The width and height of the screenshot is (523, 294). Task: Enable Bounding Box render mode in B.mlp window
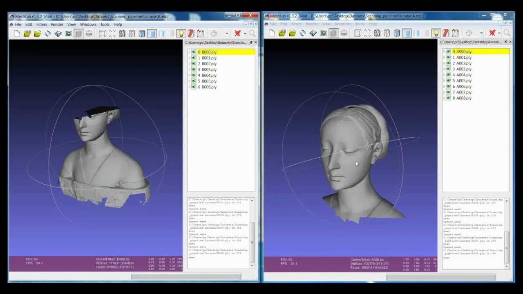[103, 33]
